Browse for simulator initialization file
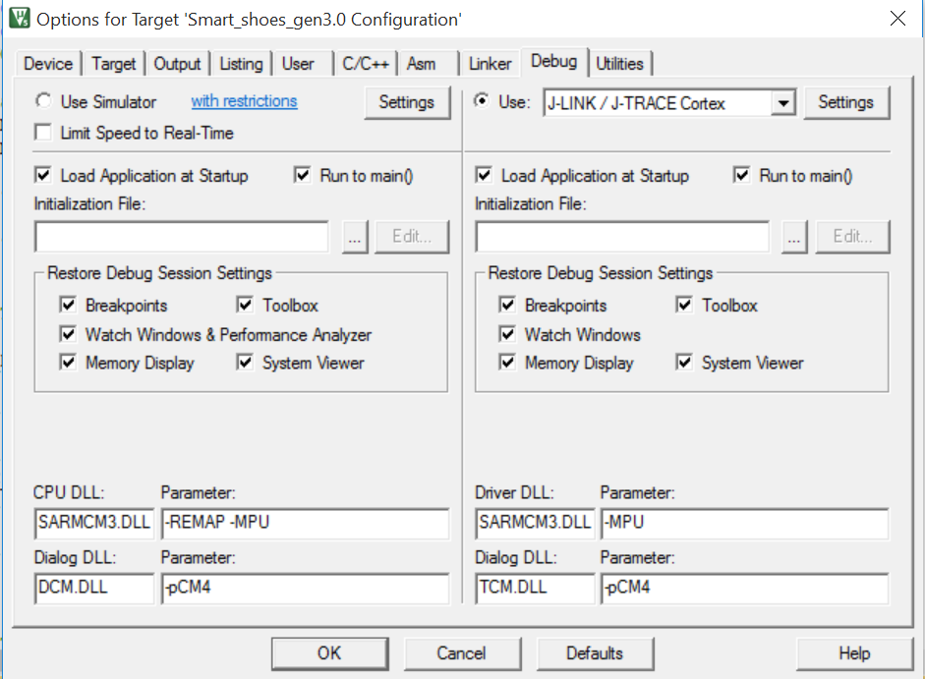The width and height of the screenshot is (925, 679). tap(355, 237)
